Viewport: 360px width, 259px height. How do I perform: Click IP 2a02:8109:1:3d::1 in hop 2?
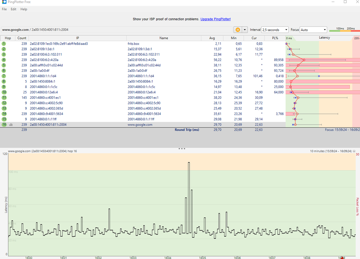click(x=42, y=49)
